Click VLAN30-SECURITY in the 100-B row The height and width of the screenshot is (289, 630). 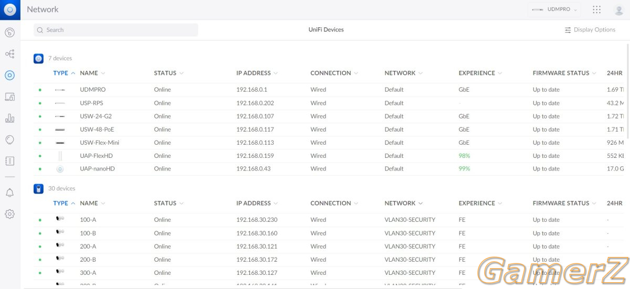[409, 233]
